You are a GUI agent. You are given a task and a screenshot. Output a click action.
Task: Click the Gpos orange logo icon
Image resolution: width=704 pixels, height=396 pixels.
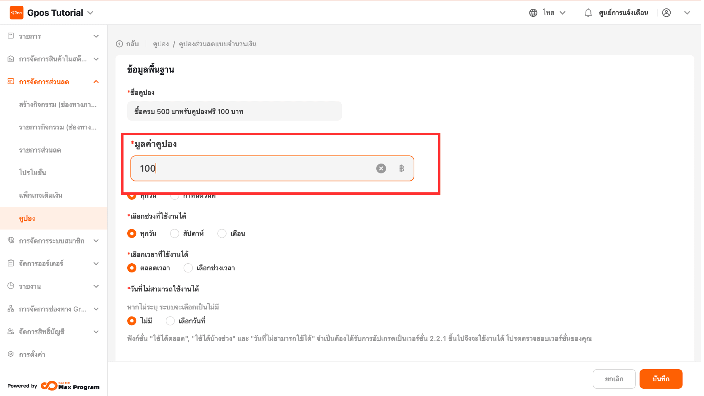point(16,13)
